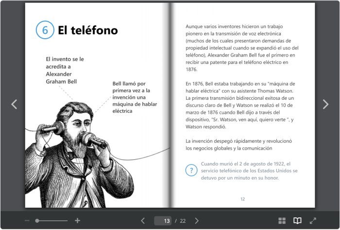Click the page number field showing 13
Screen dimensions: 340x230
pos(163,221)
